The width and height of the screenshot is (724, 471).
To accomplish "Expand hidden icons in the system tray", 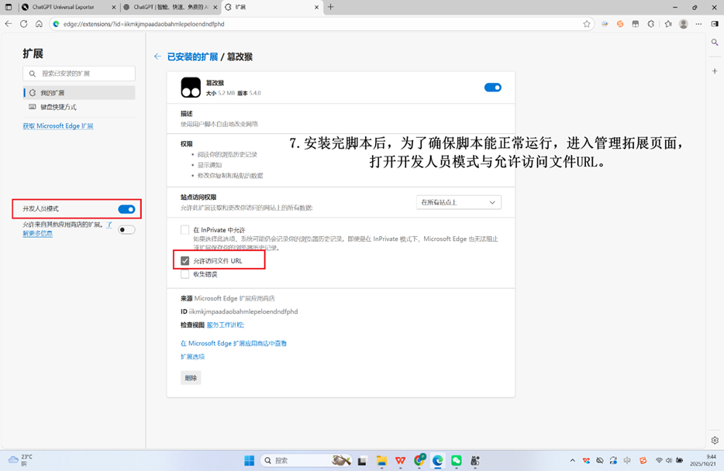I will point(573,460).
